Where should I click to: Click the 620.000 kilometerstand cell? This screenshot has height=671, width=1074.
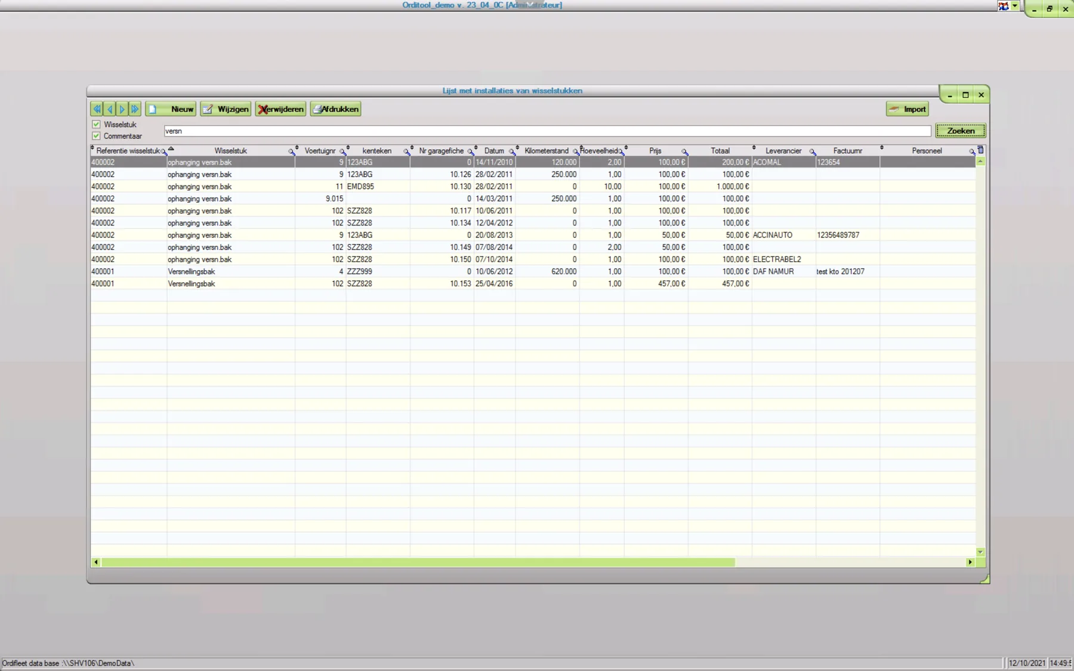547,271
